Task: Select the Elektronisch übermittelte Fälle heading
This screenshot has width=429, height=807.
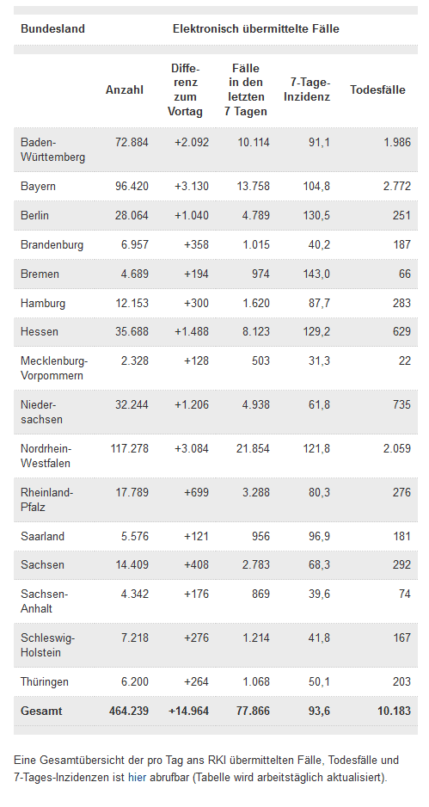Action: pyautogui.click(x=256, y=29)
